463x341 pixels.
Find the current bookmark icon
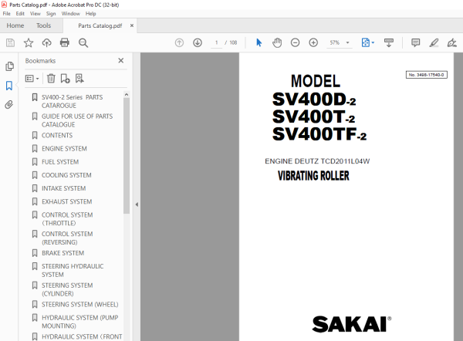(79, 78)
